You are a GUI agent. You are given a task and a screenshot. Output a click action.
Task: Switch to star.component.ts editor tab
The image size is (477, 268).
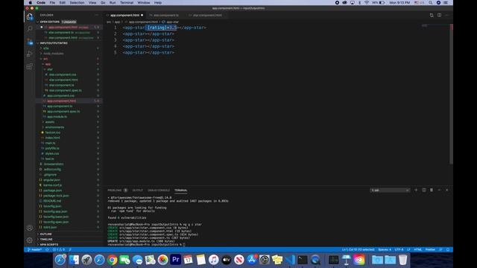point(165,15)
